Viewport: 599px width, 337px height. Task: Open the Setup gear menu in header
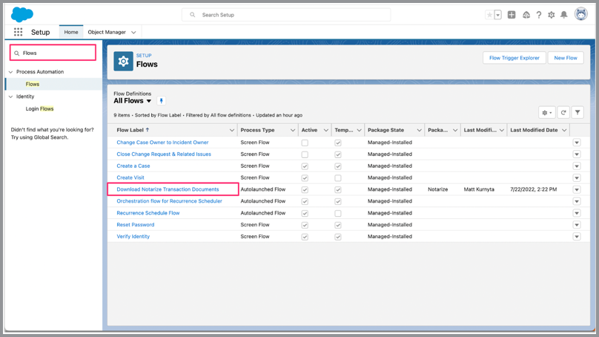tap(551, 15)
